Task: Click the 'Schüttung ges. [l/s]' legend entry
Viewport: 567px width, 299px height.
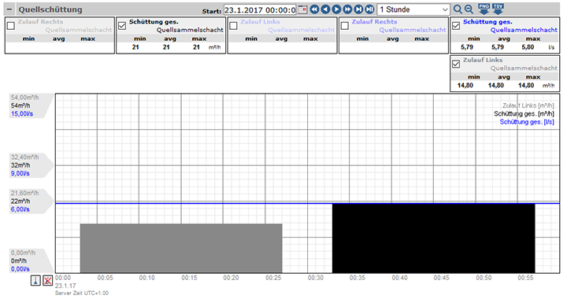Action: coord(527,122)
